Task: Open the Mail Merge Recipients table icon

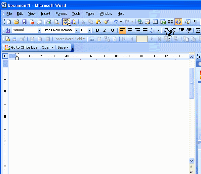Action: tap(14, 39)
